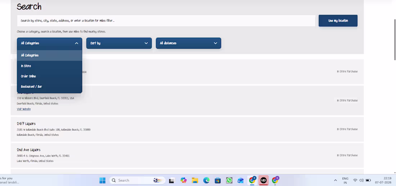Screen dimensions: 396x186
Task: Open the clock and date flyout
Action: pyautogui.click(x=383, y=180)
